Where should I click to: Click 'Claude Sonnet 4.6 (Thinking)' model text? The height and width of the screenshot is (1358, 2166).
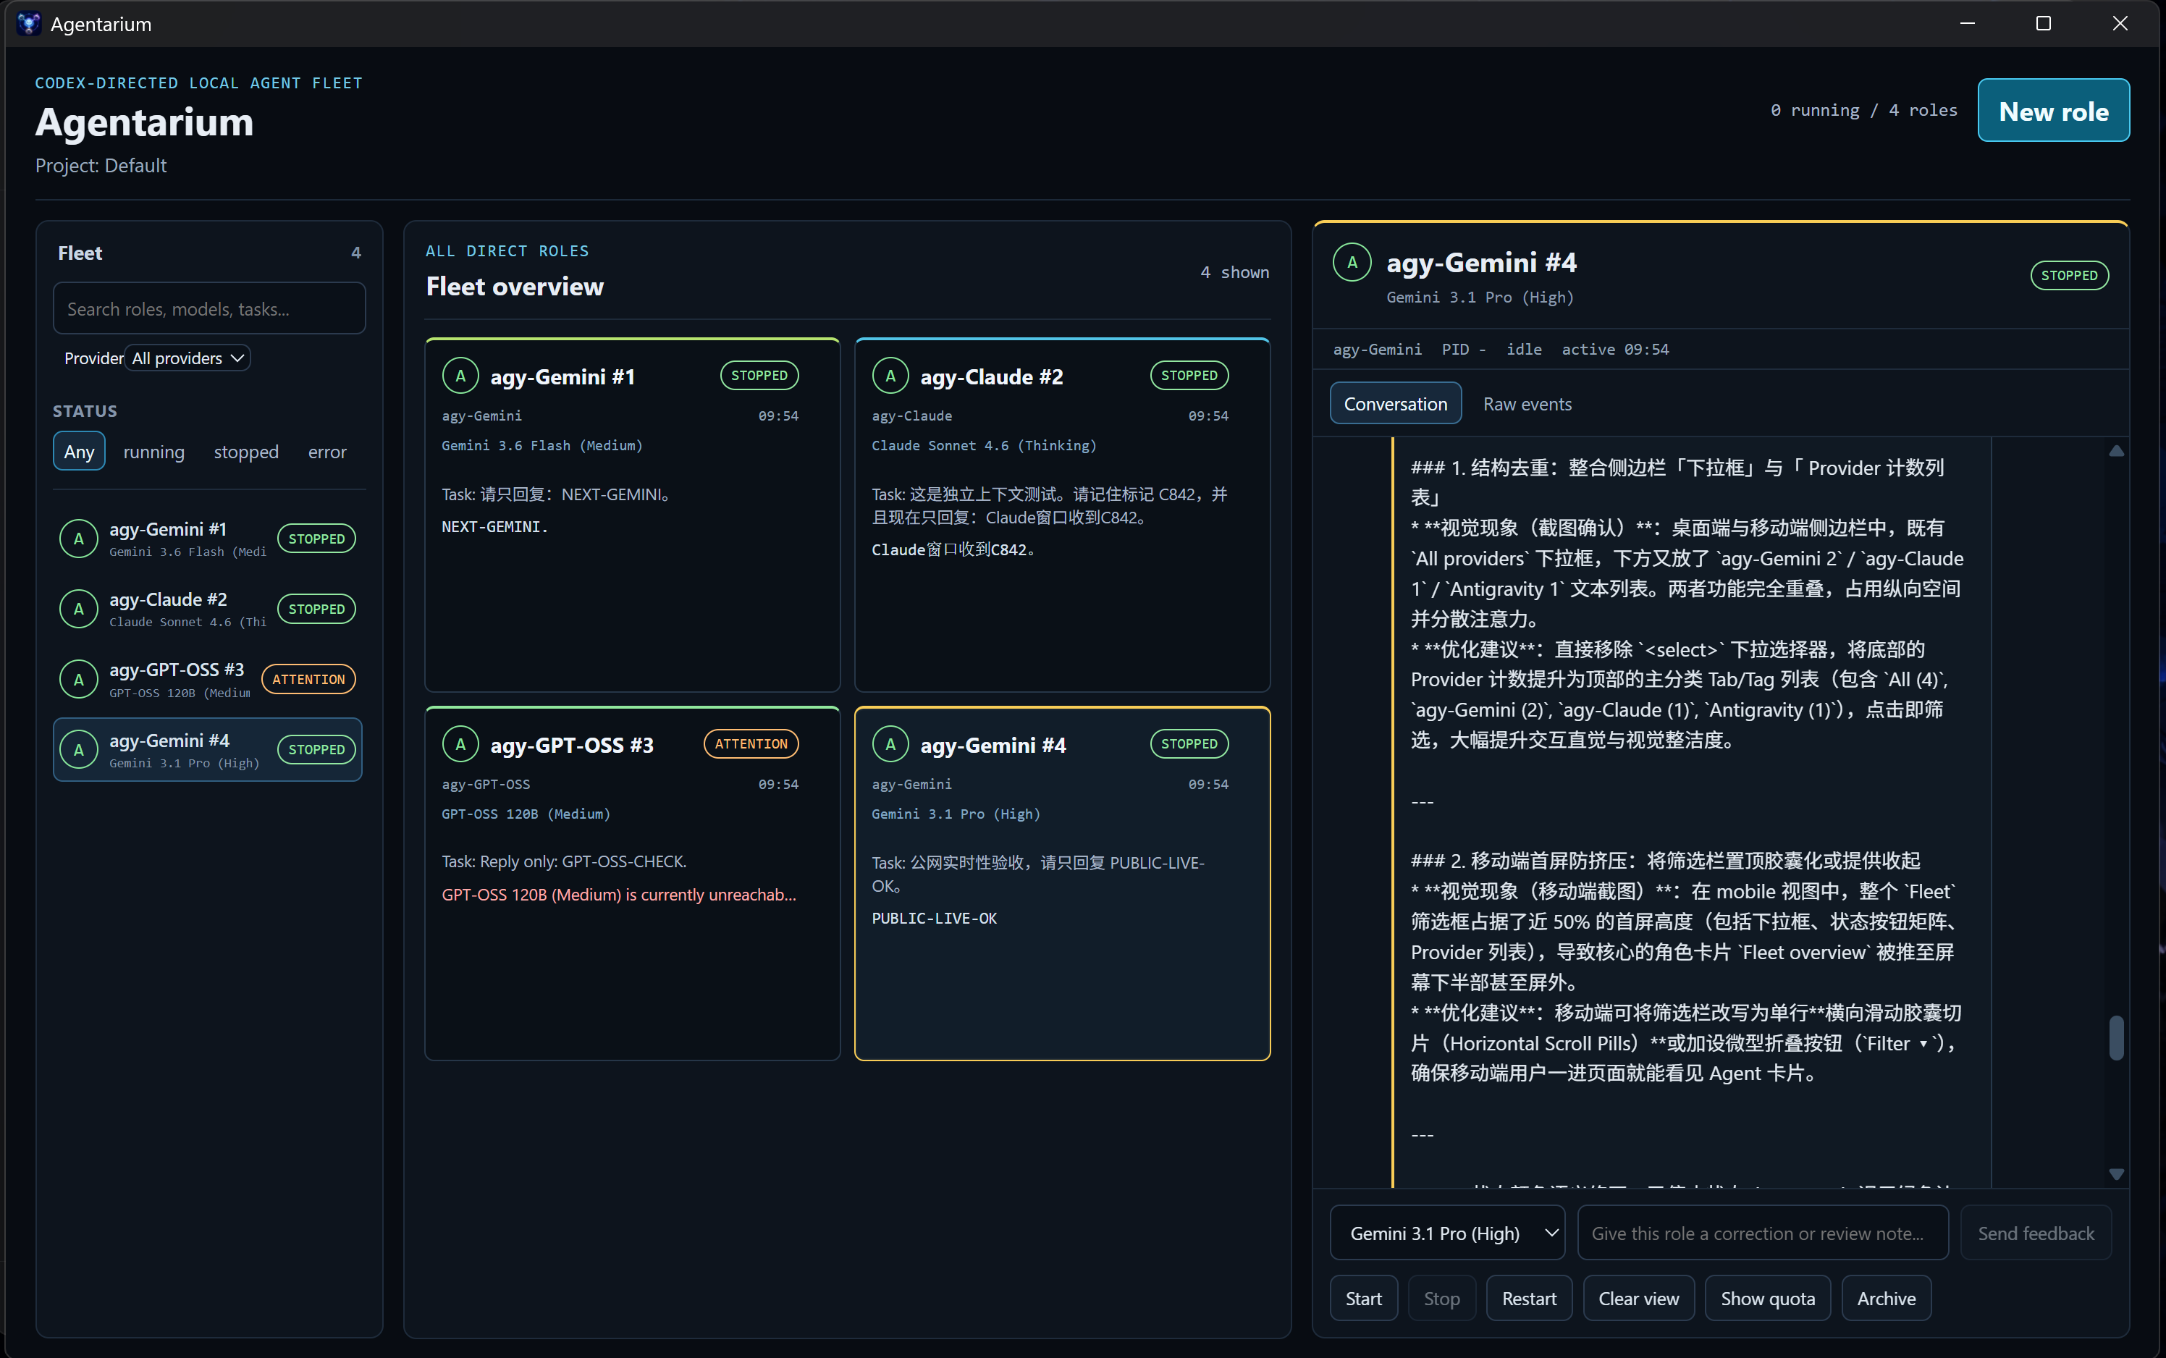point(983,445)
